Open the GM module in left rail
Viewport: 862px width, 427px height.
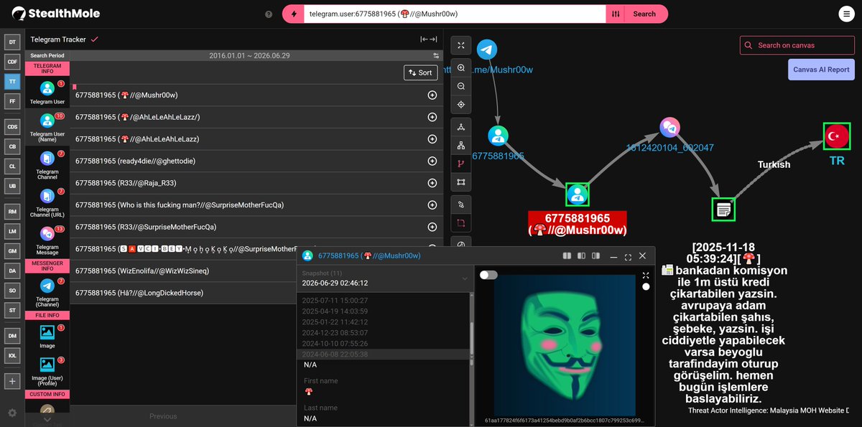(11, 251)
